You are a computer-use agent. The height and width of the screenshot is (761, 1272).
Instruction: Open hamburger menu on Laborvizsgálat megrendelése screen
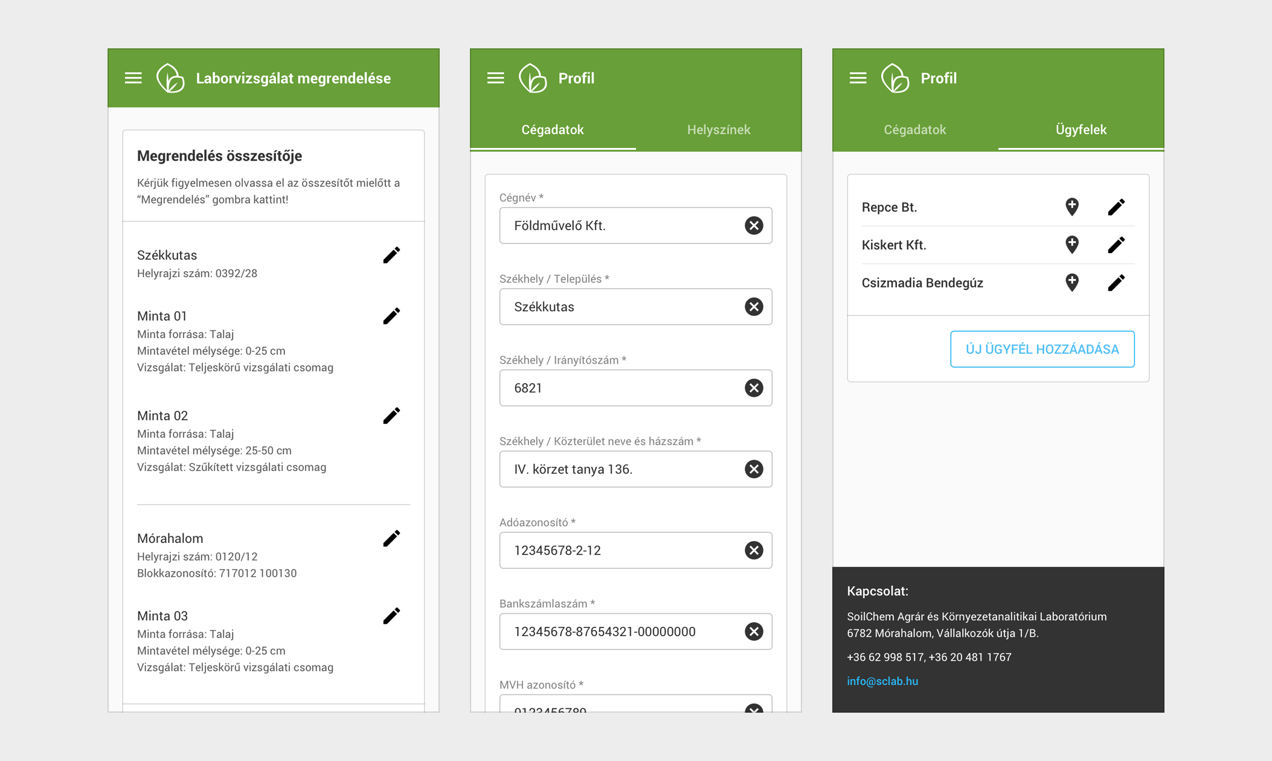click(x=133, y=78)
